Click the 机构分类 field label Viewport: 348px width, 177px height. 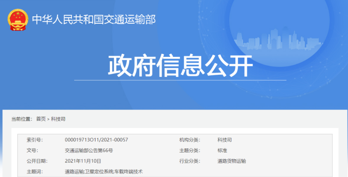pos(190,140)
